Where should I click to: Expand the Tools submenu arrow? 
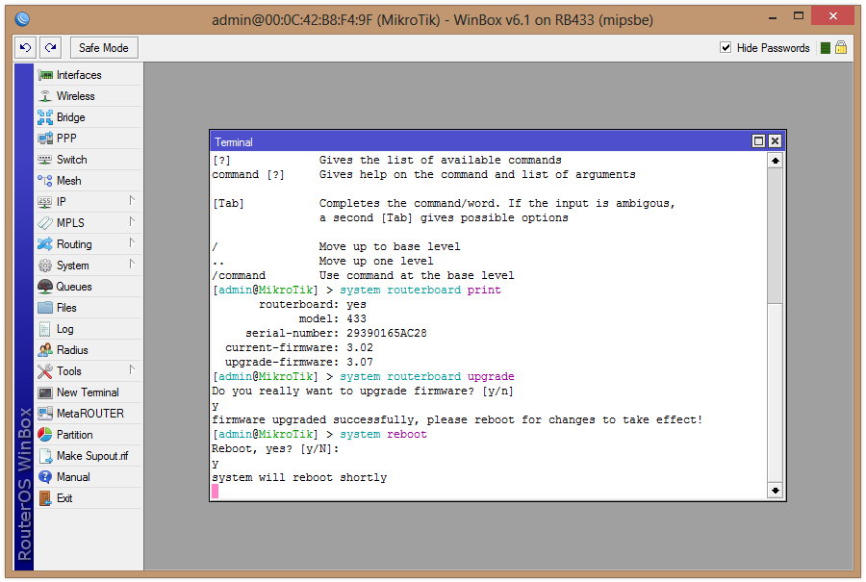point(132,370)
